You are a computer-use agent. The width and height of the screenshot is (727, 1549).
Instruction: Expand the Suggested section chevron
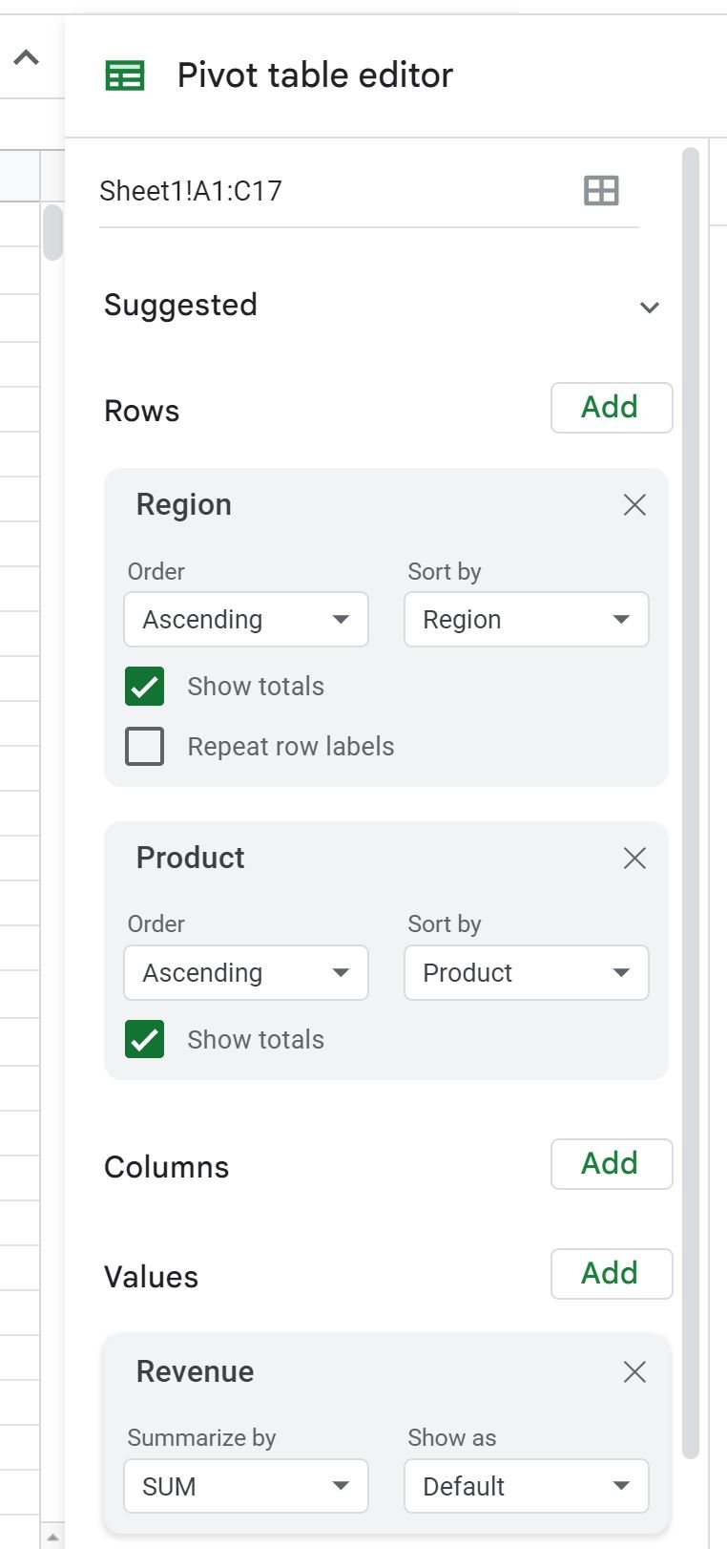(x=650, y=308)
